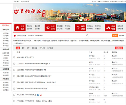Click the document icon of the [人在他乡] post
This screenshot has height=105, width=126.
[x=14, y=64]
